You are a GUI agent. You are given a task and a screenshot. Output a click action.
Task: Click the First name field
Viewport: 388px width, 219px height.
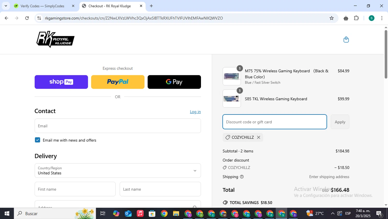[75, 189]
